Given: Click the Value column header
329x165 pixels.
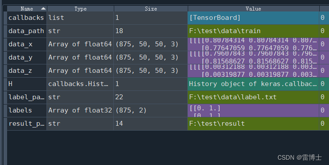Looking at the screenshot, I should 253,9.
